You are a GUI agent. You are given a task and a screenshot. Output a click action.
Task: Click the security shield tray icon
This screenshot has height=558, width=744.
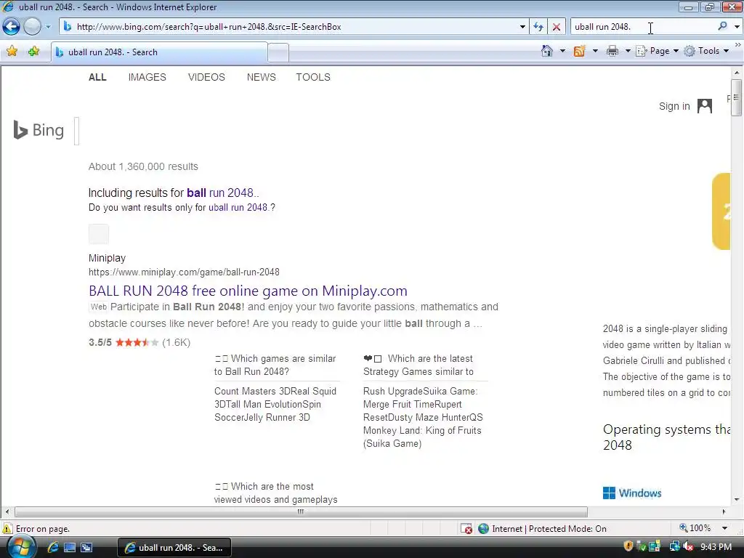(x=628, y=546)
